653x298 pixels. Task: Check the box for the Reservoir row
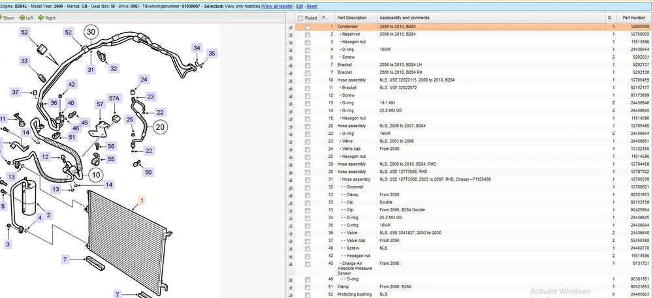click(308, 34)
